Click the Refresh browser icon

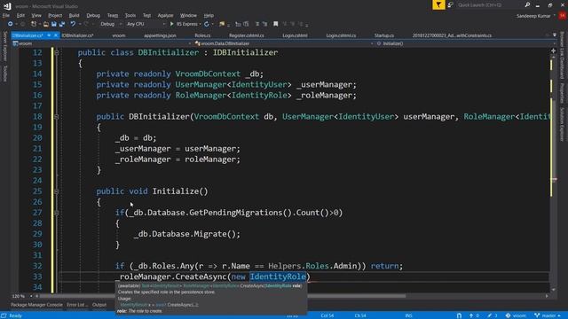(x=207, y=24)
